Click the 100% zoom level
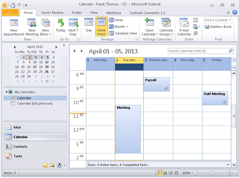The width and height of the screenshot is (239, 178). coord(186,173)
